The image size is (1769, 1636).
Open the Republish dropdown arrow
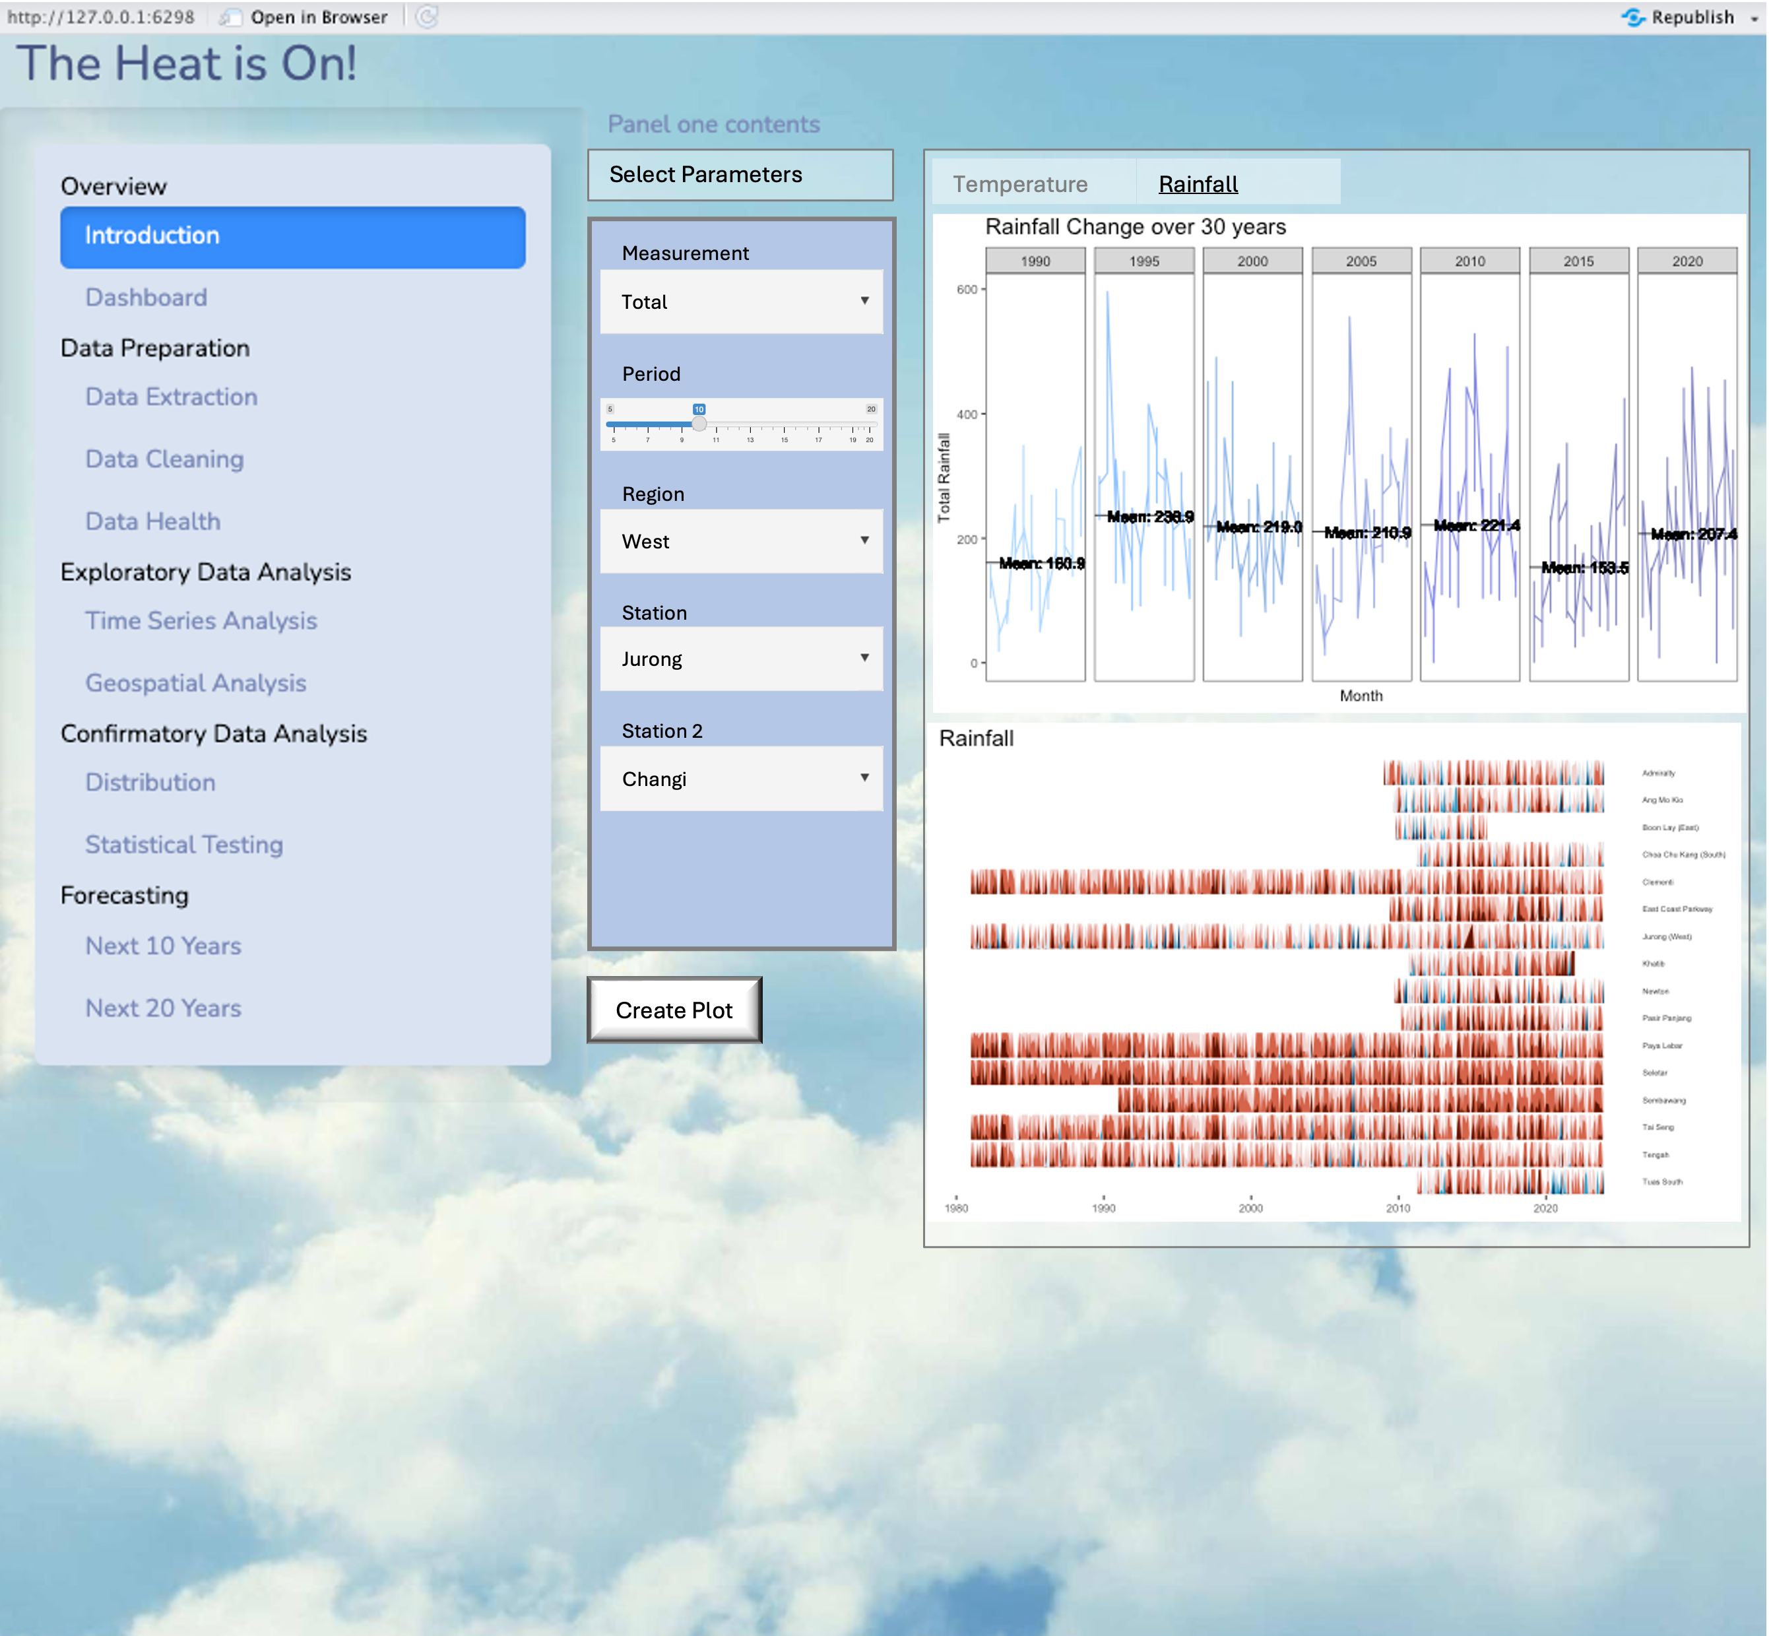point(1754,18)
